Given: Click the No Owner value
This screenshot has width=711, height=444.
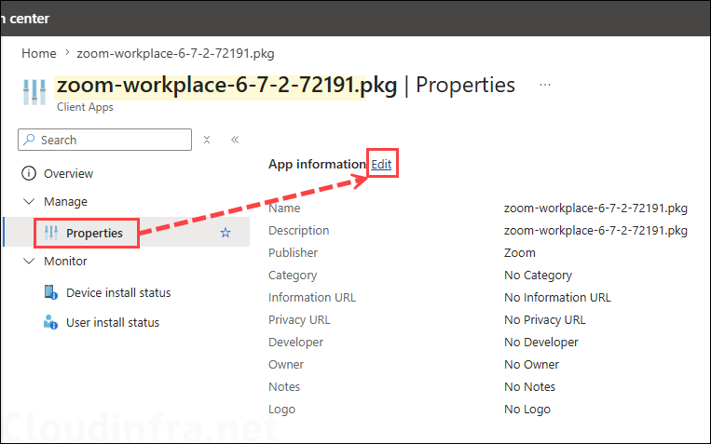Looking at the screenshot, I should click(532, 364).
